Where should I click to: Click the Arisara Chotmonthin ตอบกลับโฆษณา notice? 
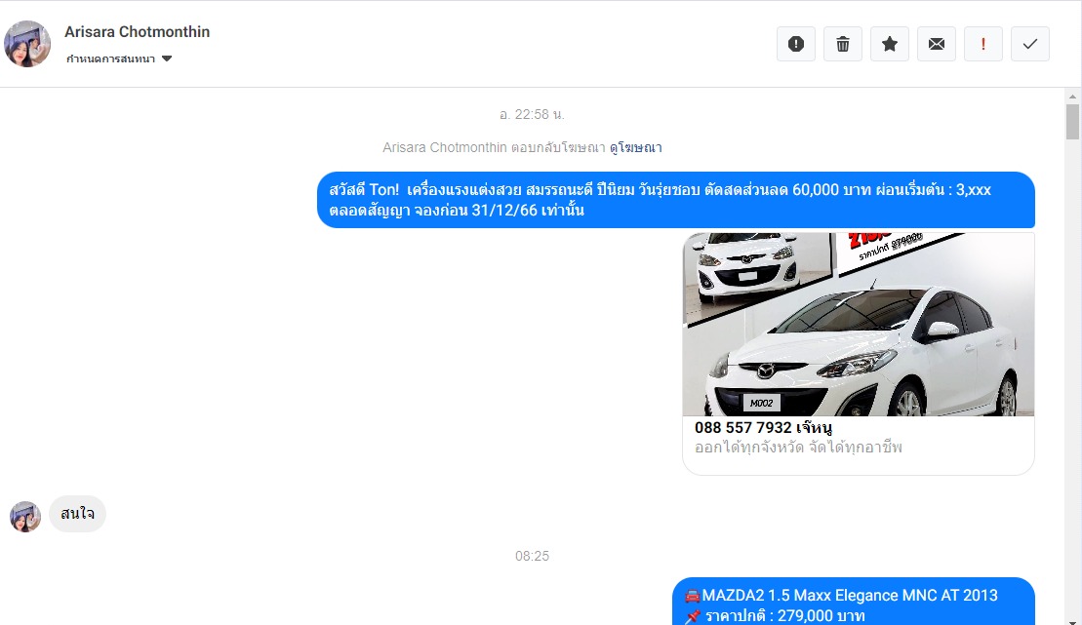[495, 147]
